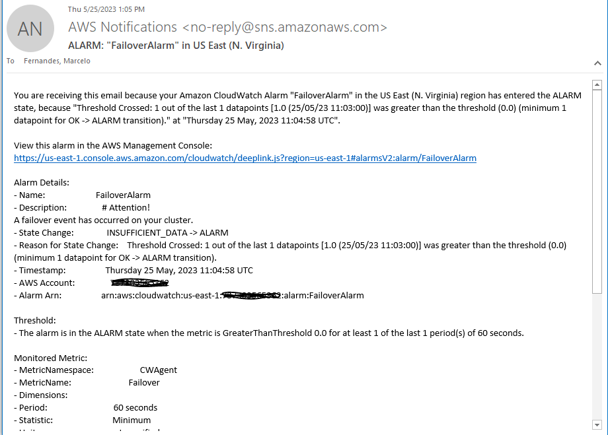Click the To field label
The height and width of the screenshot is (435, 608).
point(9,61)
